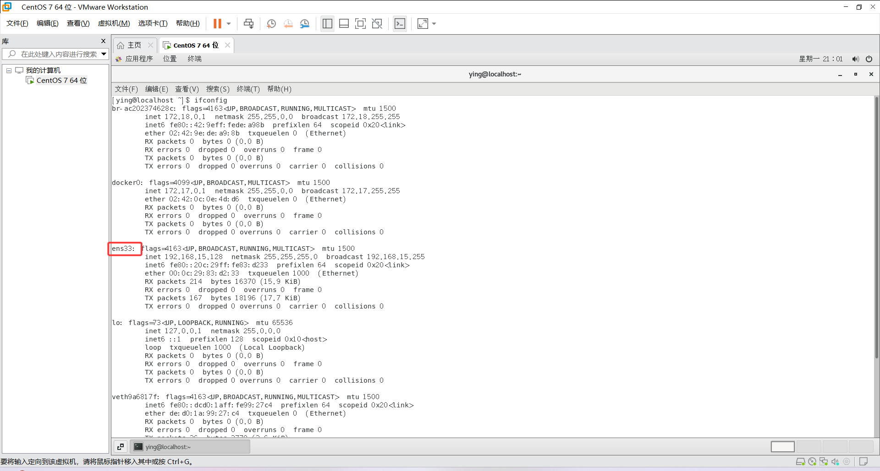Click the network adapter status icon
Image resolution: width=880 pixels, height=471 pixels.
824,461
